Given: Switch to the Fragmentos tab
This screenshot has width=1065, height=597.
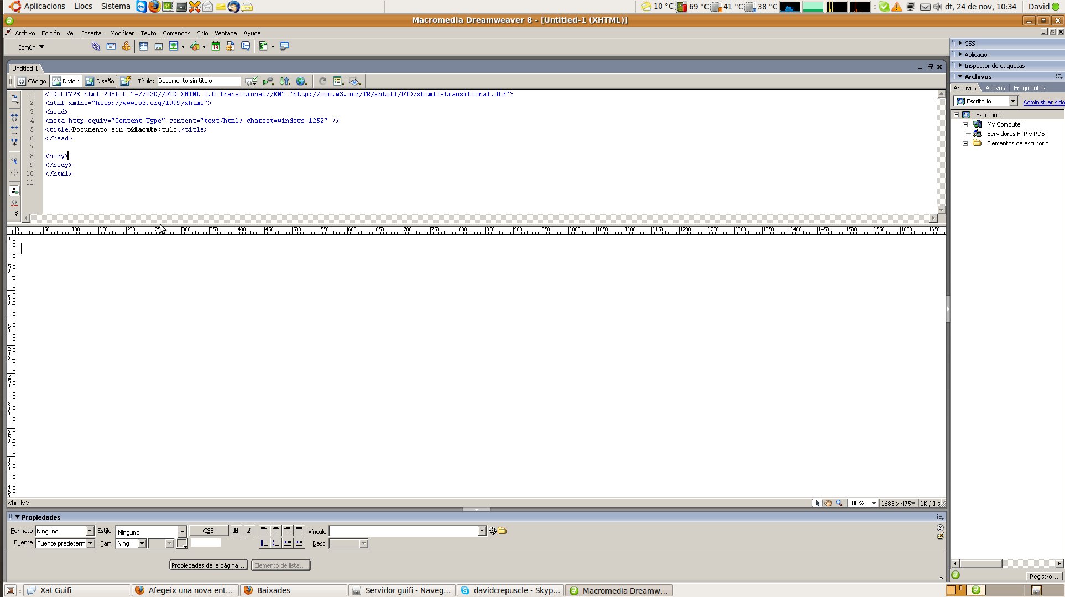Looking at the screenshot, I should click(x=1029, y=88).
